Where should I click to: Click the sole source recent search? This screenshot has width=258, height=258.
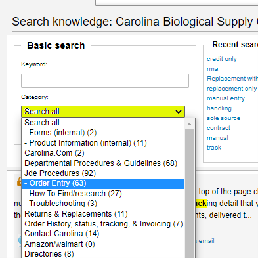[x=223, y=118]
